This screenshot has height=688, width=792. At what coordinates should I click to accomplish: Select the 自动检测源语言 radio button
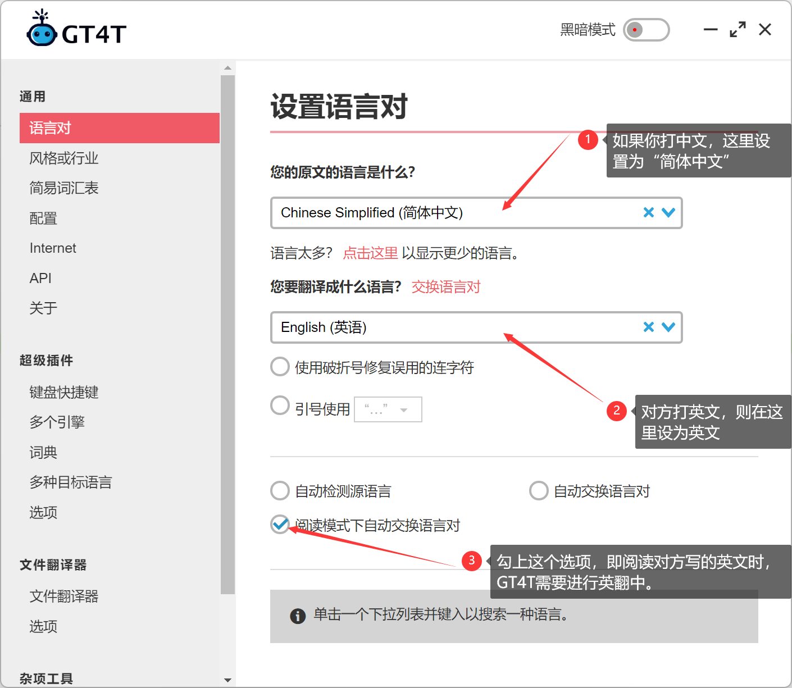(280, 490)
